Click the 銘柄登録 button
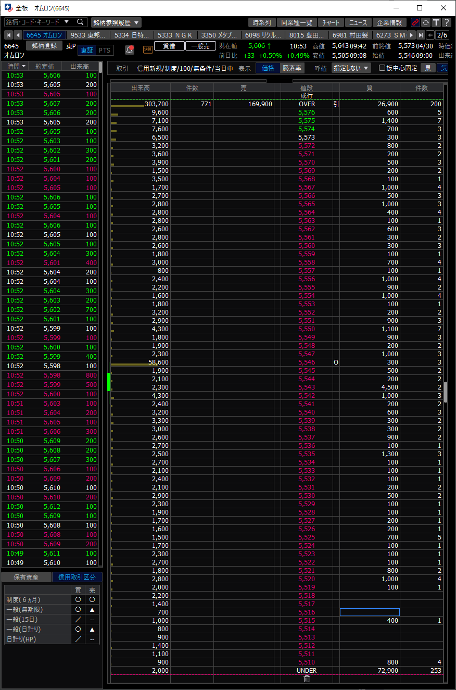 click(44, 45)
